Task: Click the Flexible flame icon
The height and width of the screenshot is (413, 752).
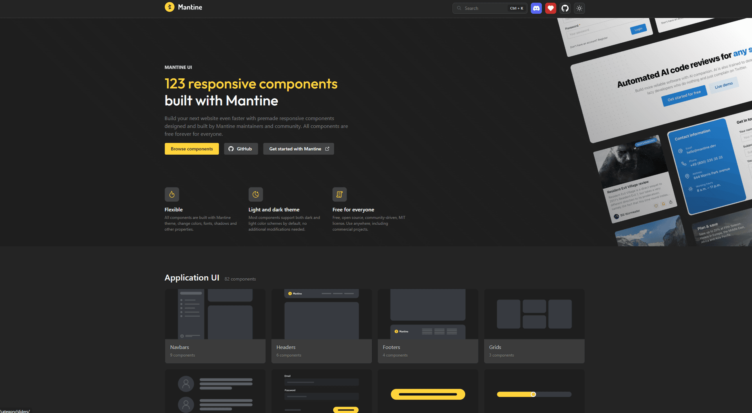Action: [x=172, y=194]
